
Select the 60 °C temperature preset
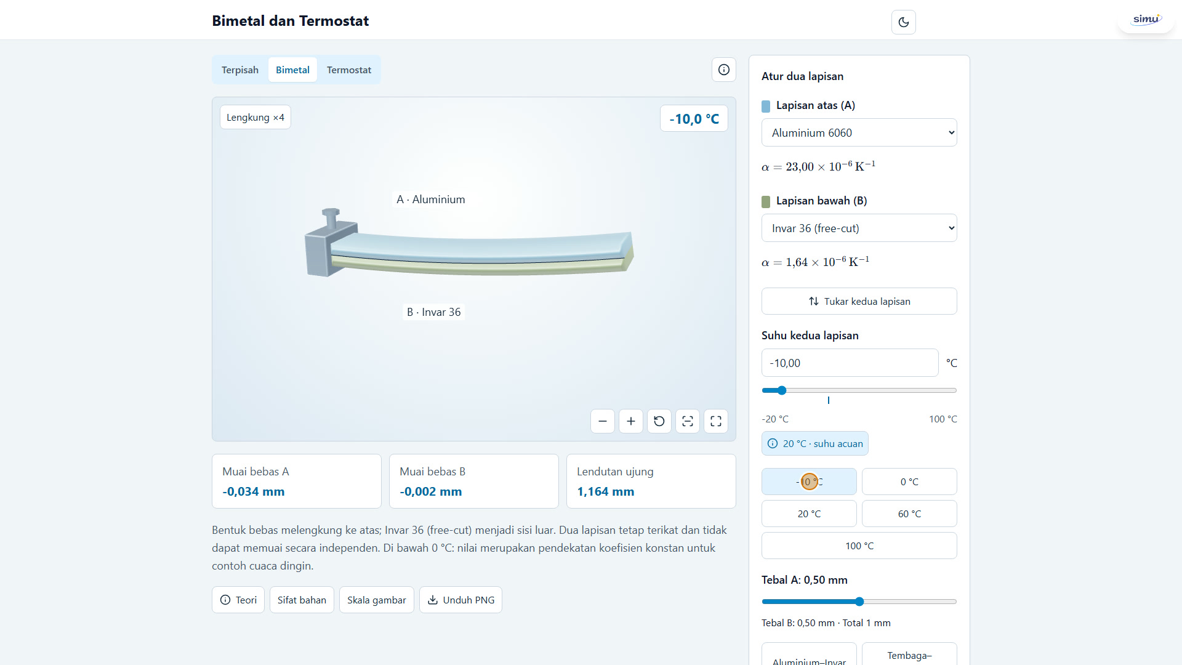(x=909, y=514)
